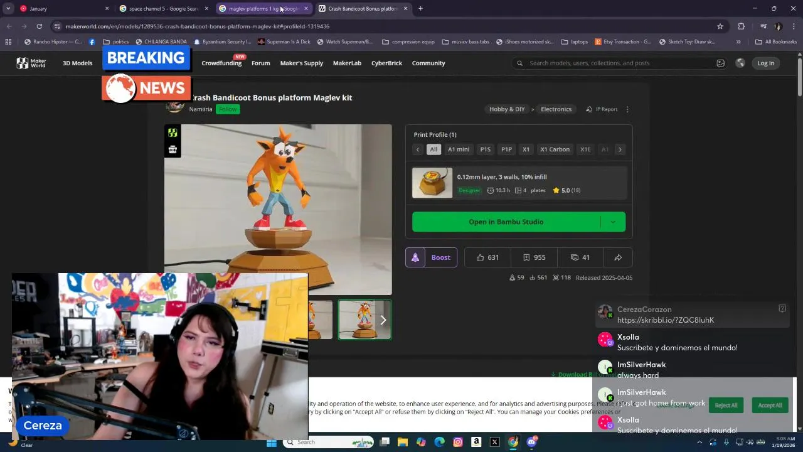Click the kit box icon below the Maglev badge

[x=173, y=149]
